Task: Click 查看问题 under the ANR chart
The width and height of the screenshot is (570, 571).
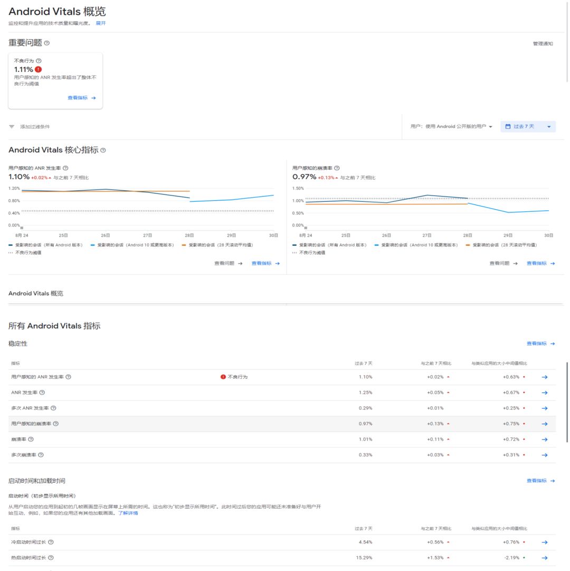Action: tap(228, 264)
